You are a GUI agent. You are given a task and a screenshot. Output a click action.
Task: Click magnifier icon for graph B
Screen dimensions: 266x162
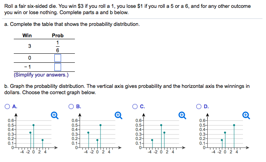pyautogui.click(x=117, y=115)
